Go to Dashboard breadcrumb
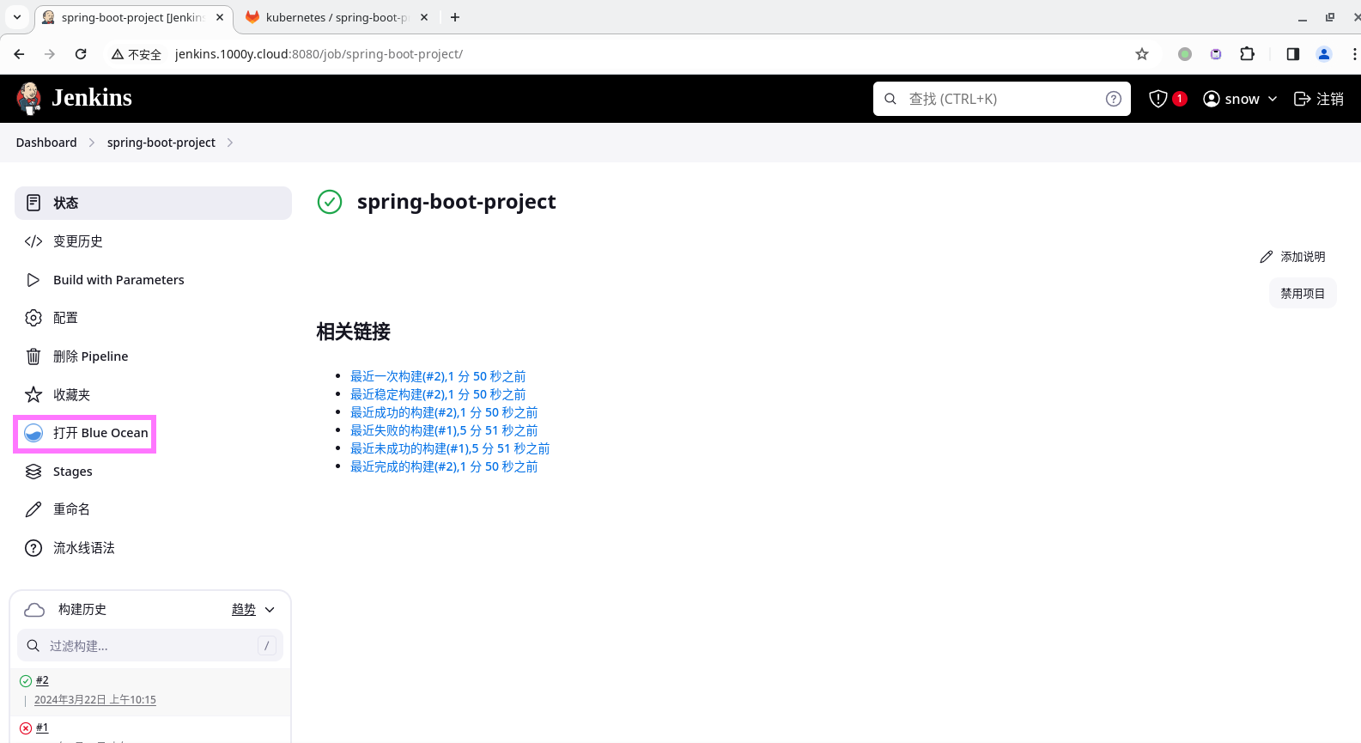Screen dimensions: 1361x743 click(46, 143)
